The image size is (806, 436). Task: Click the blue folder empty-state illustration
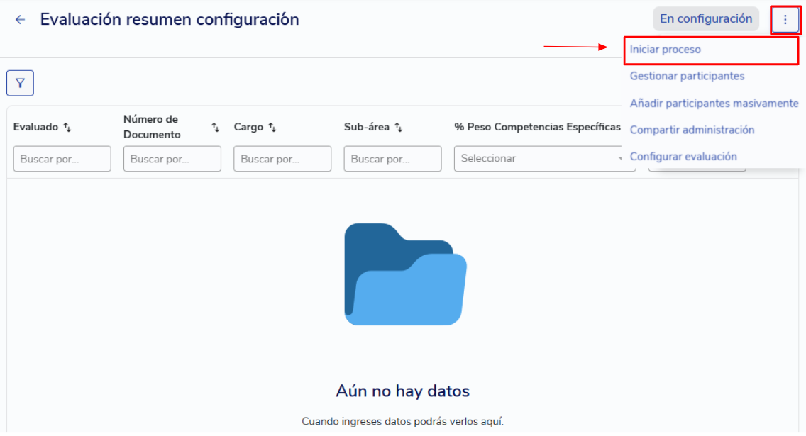(405, 274)
